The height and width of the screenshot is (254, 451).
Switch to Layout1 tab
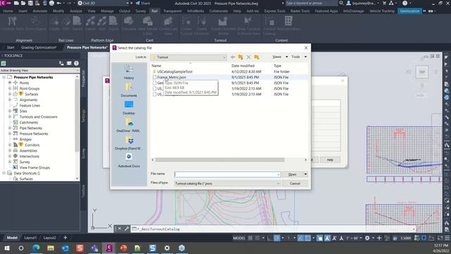click(30, 238)
